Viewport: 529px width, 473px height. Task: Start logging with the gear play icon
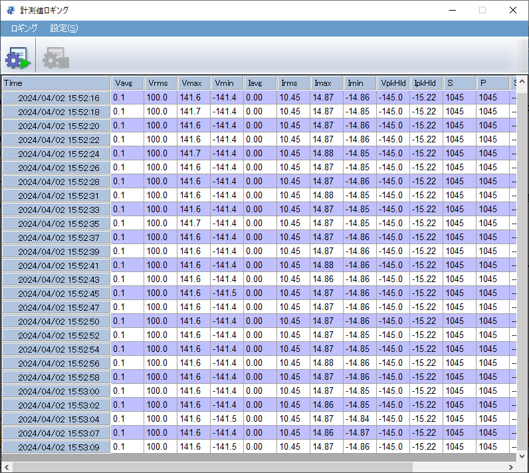18,59
